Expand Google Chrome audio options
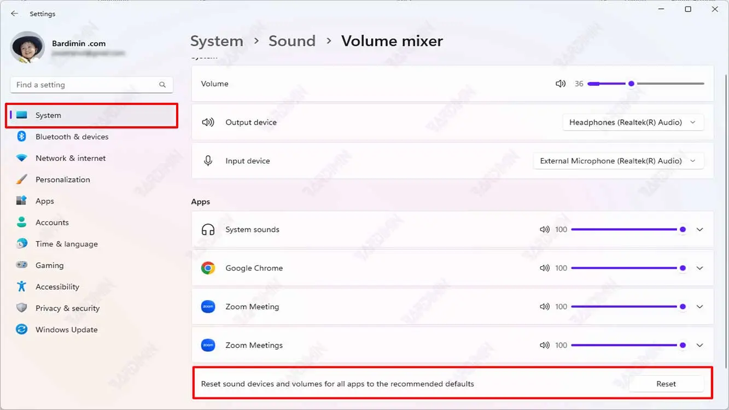Viewport: 729px width, 410px height. [x=699, y=268]
